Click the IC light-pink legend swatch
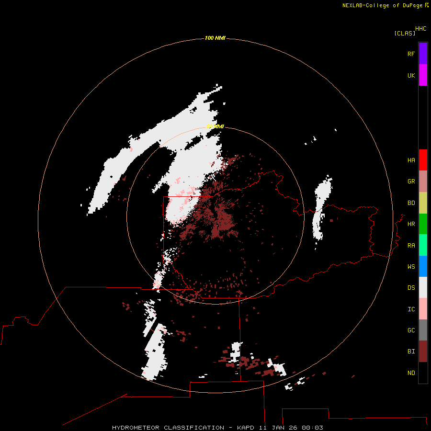 click(423, 309)
